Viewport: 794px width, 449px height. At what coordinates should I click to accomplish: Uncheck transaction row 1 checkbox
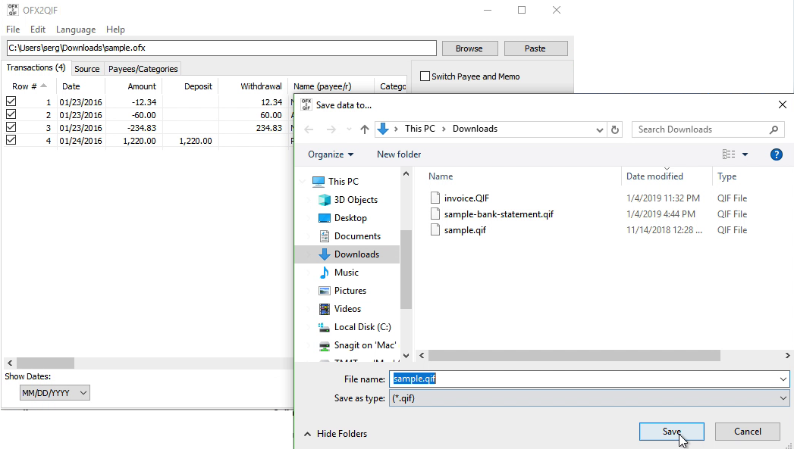[11, 101]
